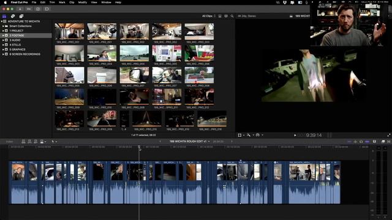Open the Mark menu
This screenshot has width=392, height=220.
pos(62,2)
